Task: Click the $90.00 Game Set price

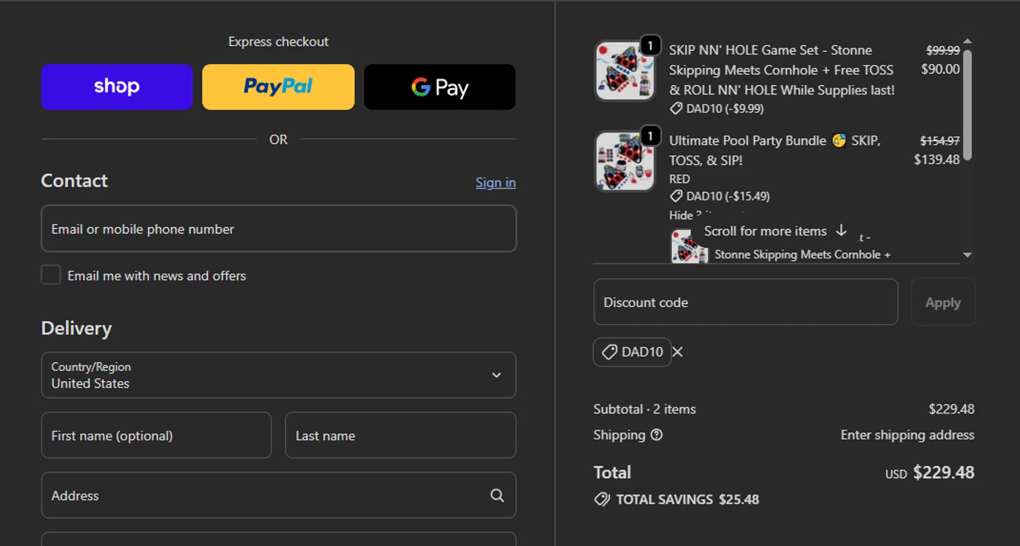Action: [940, 69]
